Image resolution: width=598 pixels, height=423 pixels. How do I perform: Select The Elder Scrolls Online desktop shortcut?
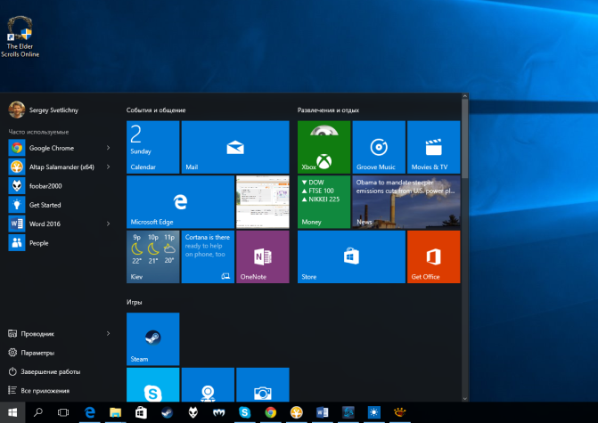click(20, 37)
